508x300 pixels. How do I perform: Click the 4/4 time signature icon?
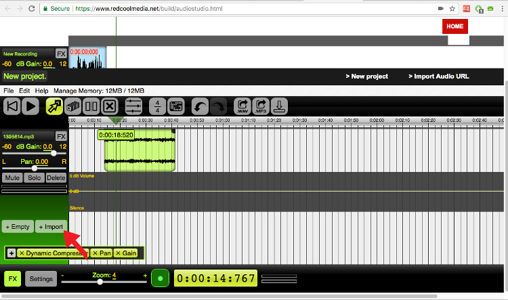(x=157, y=106)
